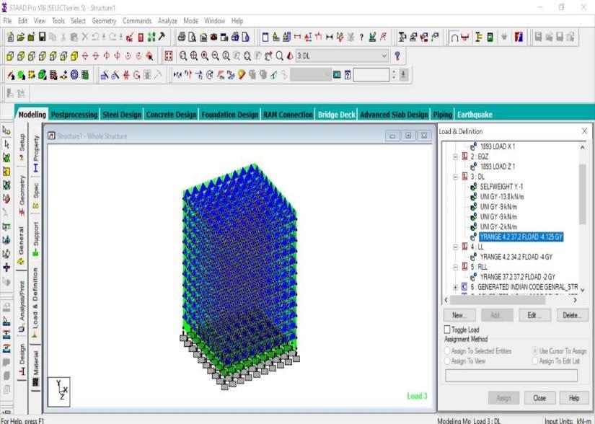This screenshot has height=424, width=595.
Task: Click the red pyramid 3D rendering icon
Action: pyautogui.click(x=291, y=56)
